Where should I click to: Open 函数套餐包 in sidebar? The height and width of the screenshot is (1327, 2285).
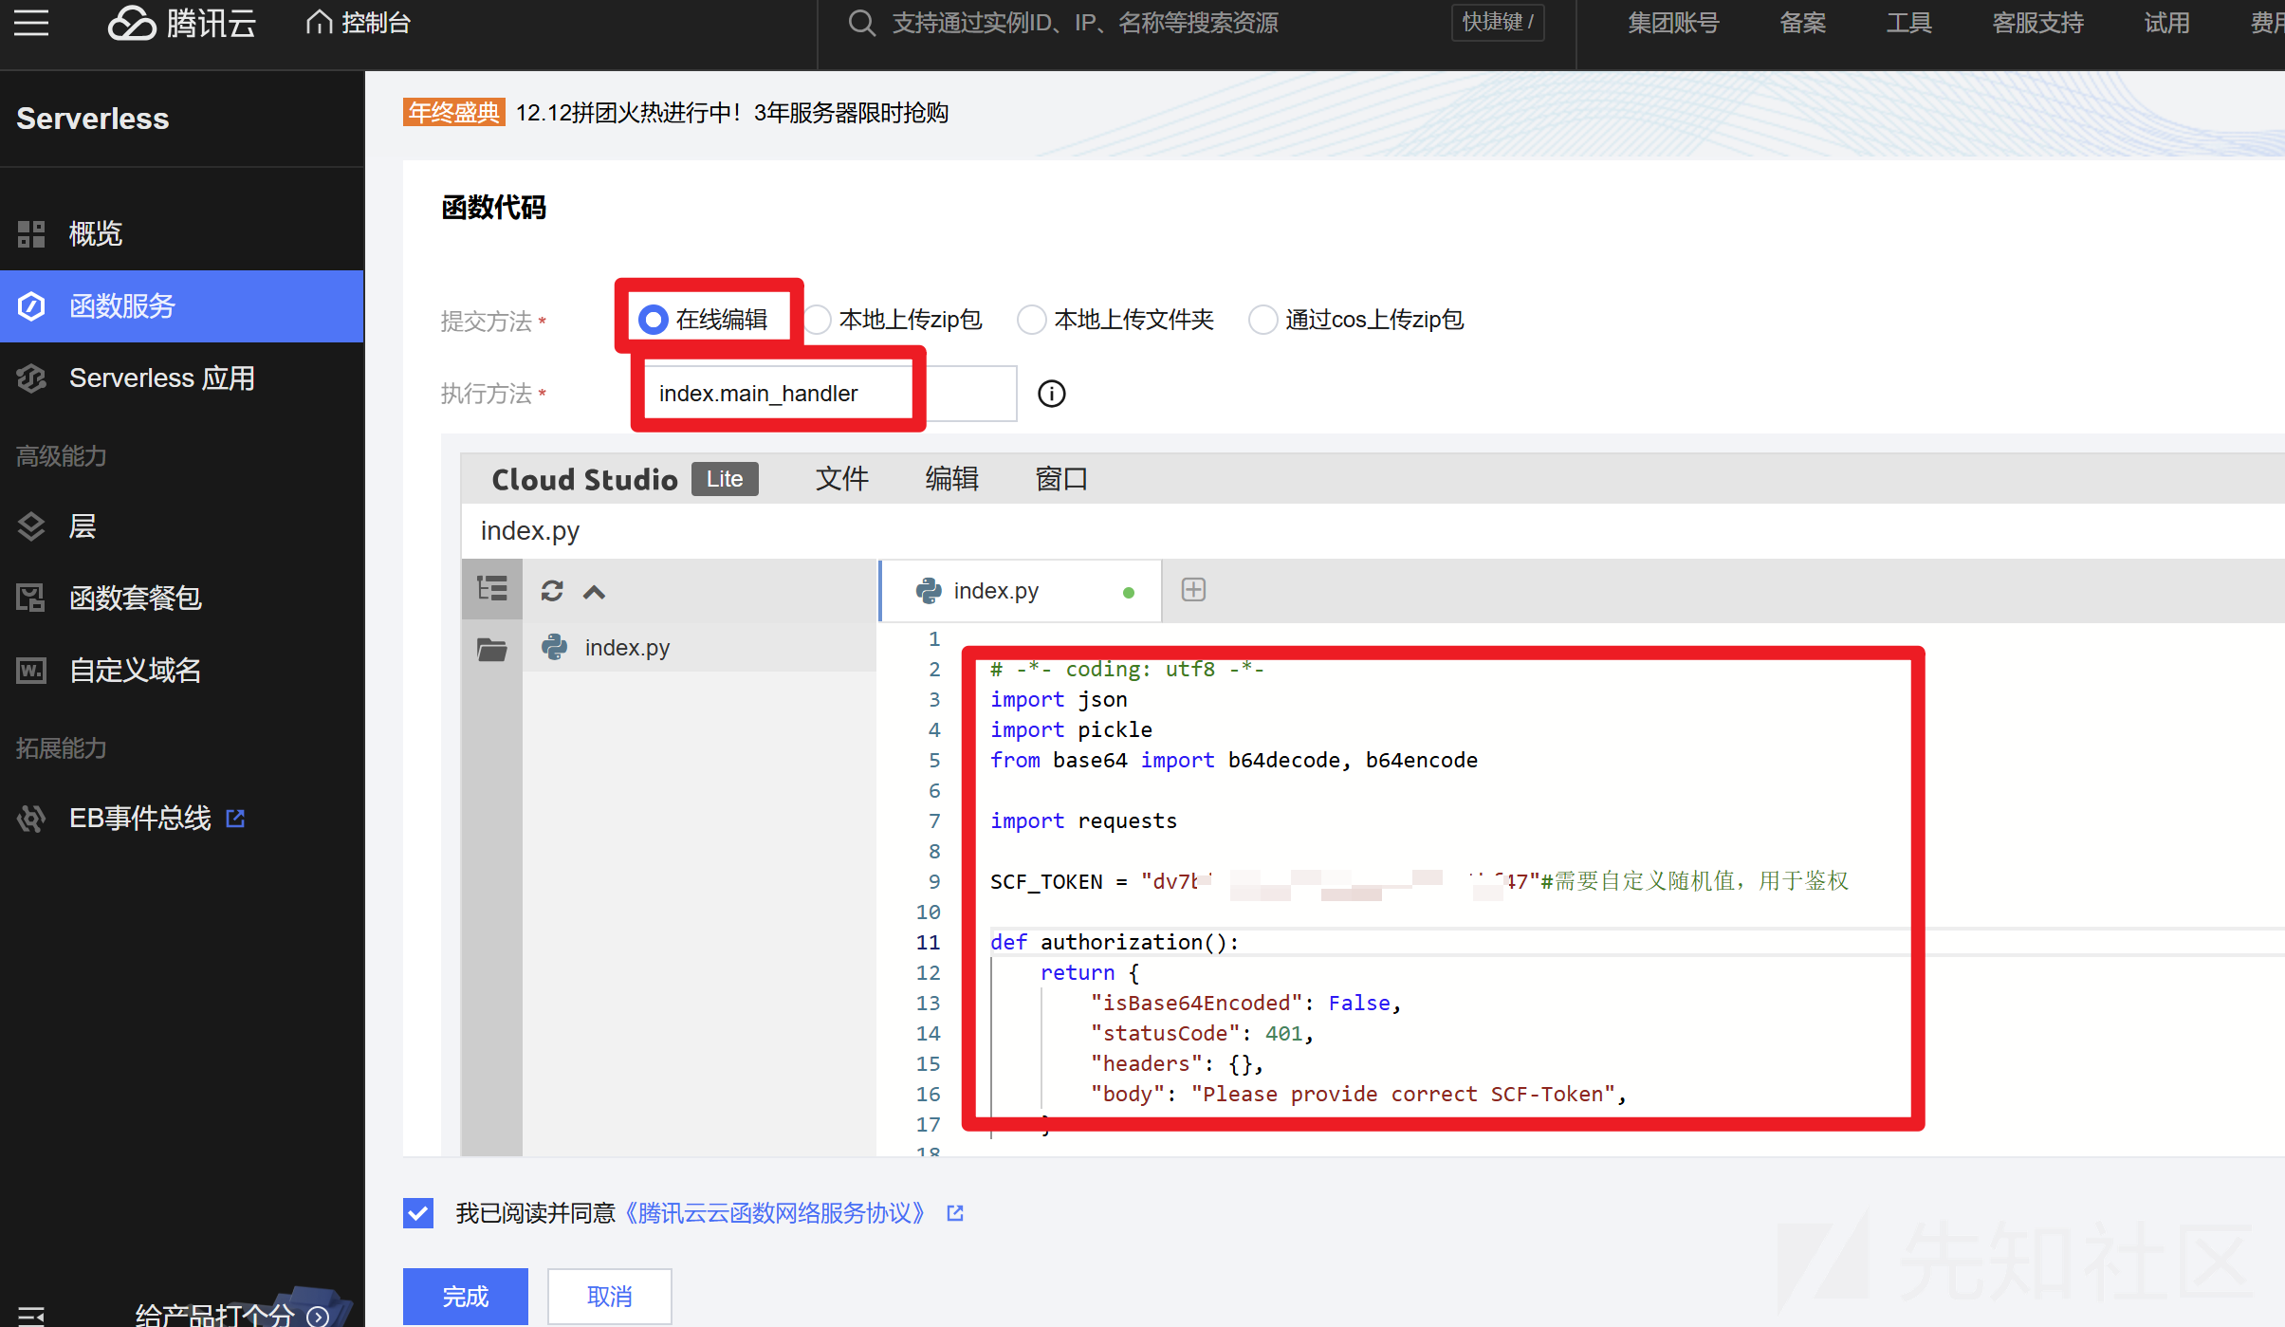click(x=182, y=599)
